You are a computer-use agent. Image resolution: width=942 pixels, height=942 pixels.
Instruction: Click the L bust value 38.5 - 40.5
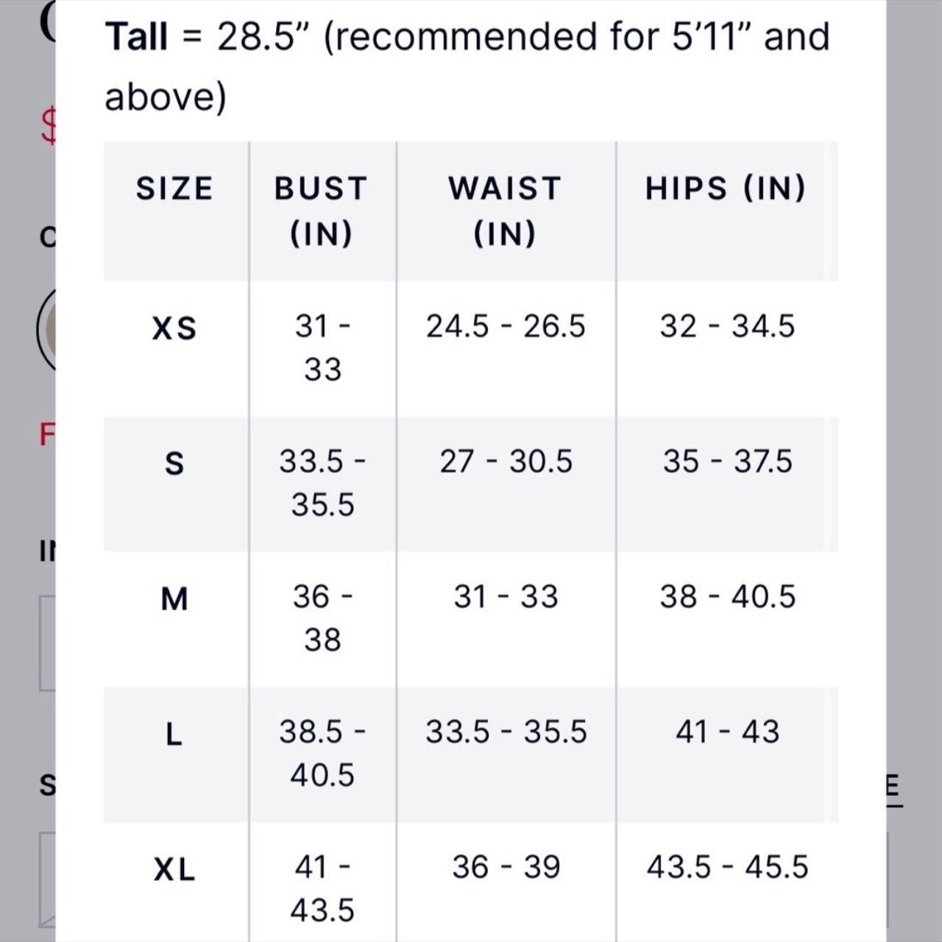(x=322, y=753)
